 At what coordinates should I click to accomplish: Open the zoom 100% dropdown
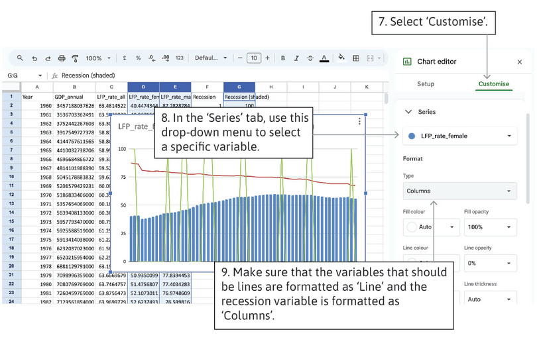tap(98, 58)
